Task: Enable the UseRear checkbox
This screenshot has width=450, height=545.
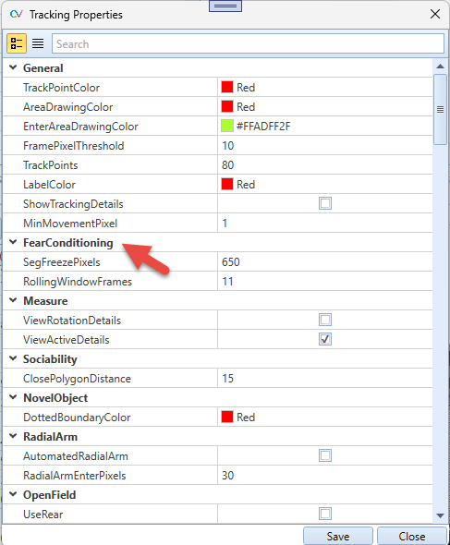Action: pyautogui.click(x=325, y=514)
